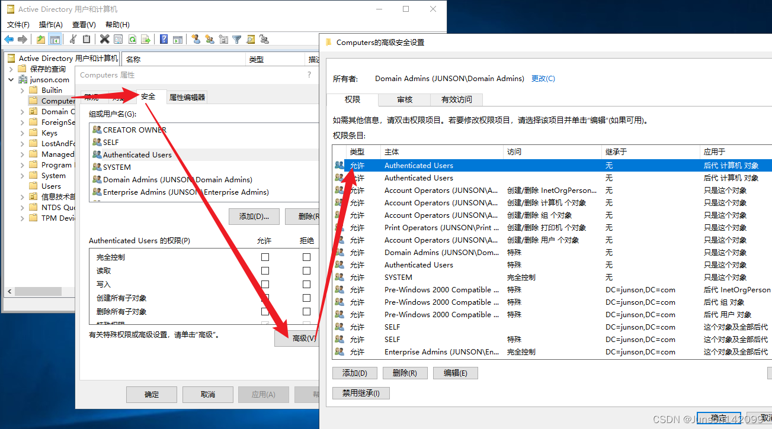Click the 禁用继承(I) button
This screenshot has height=429, width=772.
pyautogui.click(x=361, y=393)
